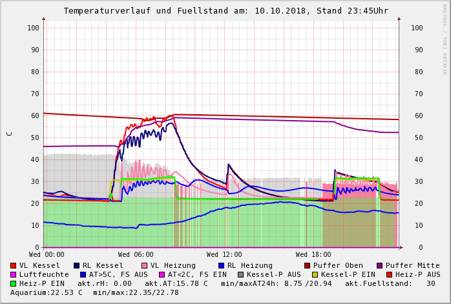Click the purple Puffer Mitte legend swatch

[380, 265]
